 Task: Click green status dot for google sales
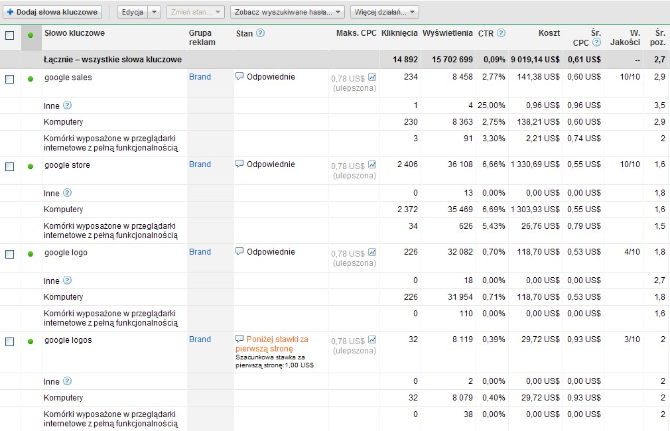pyautogui.click(x=31, y=79)
